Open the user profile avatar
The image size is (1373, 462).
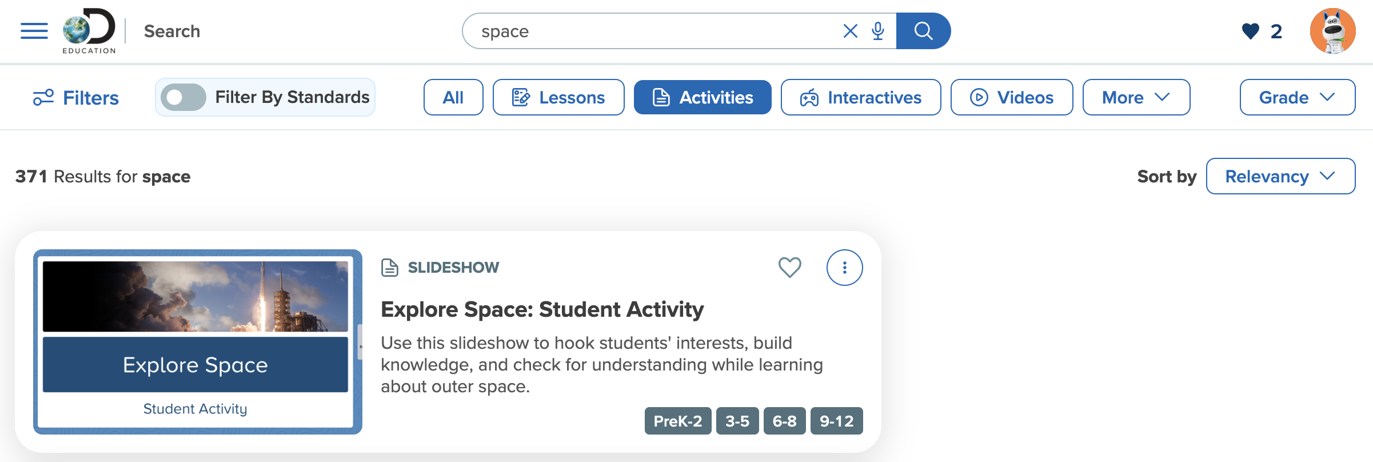1332,31
